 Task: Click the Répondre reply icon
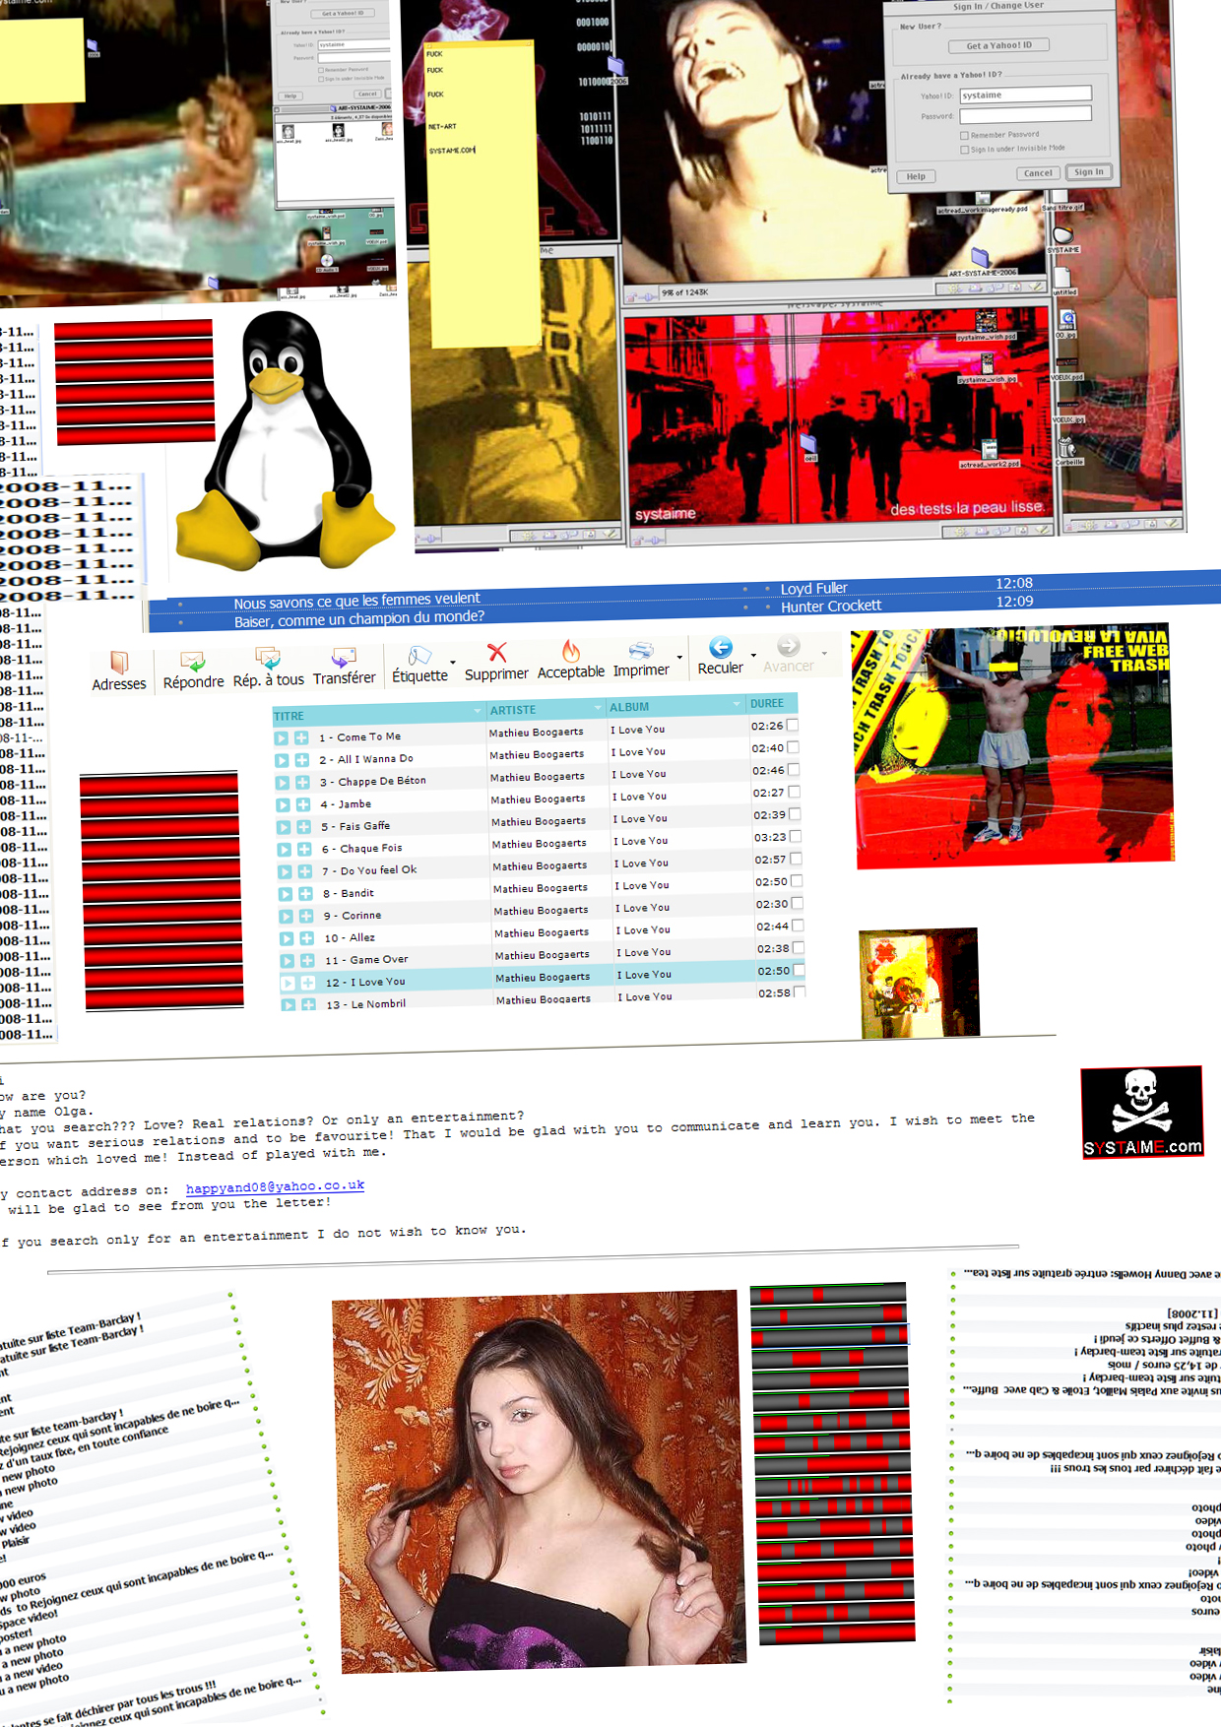(x=193, y=661)
